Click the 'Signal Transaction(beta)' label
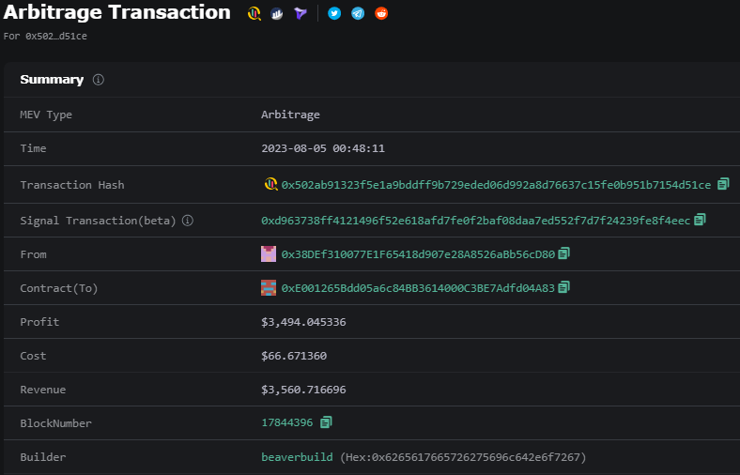The height and width of the screenshot is (475, 740). pos(98,221)
